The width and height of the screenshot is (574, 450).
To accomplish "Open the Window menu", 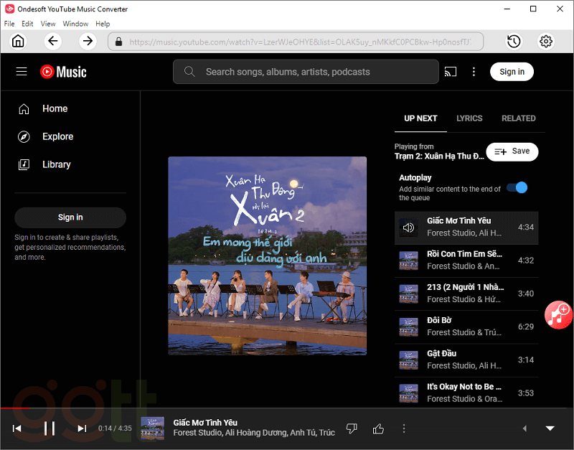I will (75, 24).
